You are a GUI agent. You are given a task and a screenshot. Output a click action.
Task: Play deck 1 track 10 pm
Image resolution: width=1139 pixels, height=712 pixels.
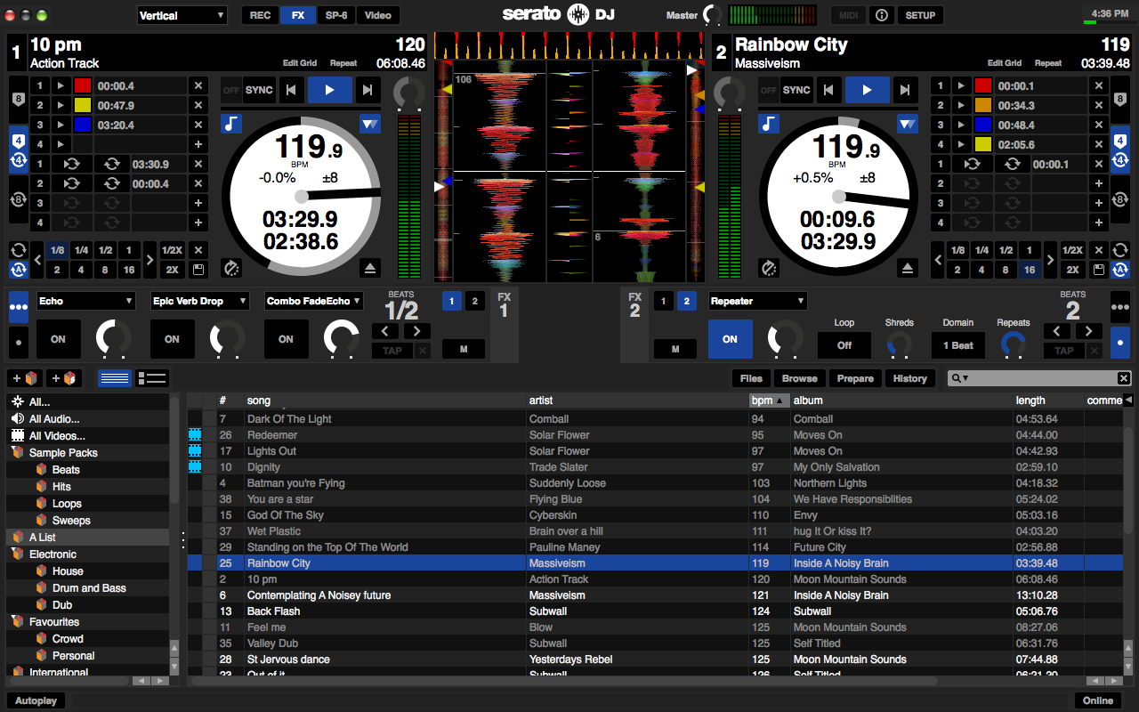pyautogui.click(x=329, y=90)
